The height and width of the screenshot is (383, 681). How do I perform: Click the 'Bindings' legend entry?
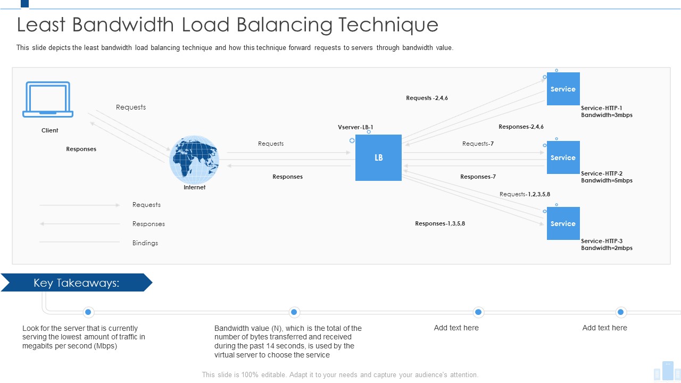coord(145,243)
